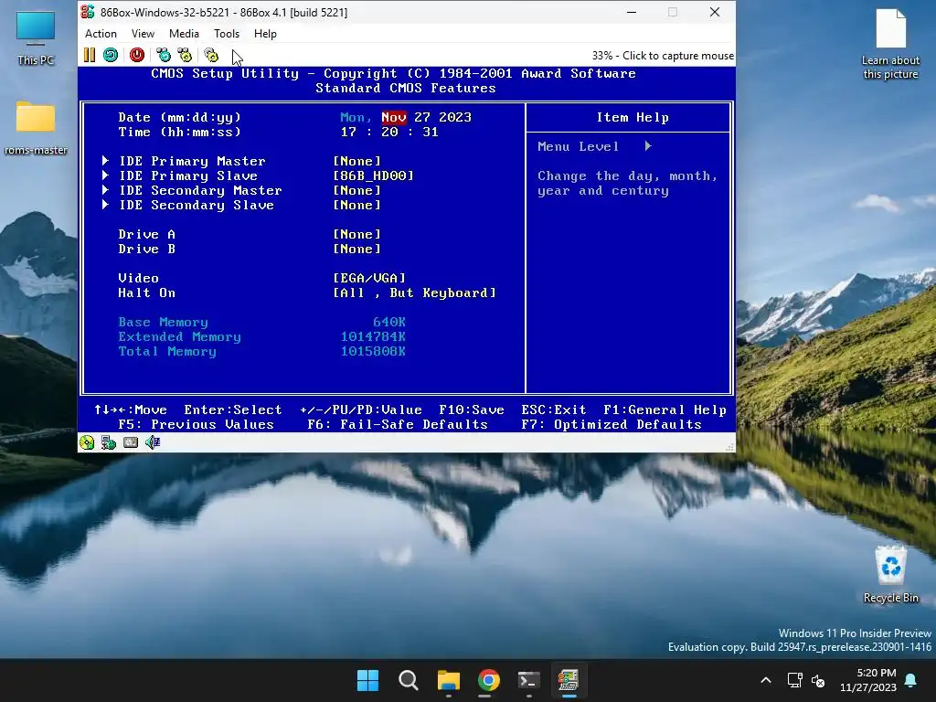Click the 86Box app icon in the title bar
The height and width of the screenshot is (702, 936).
point(88,12)
